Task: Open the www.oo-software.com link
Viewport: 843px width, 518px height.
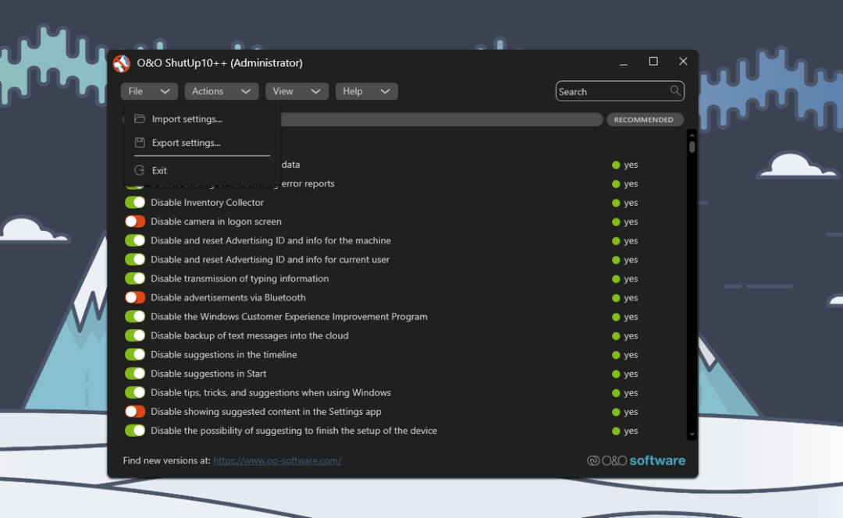Action: 277,460
